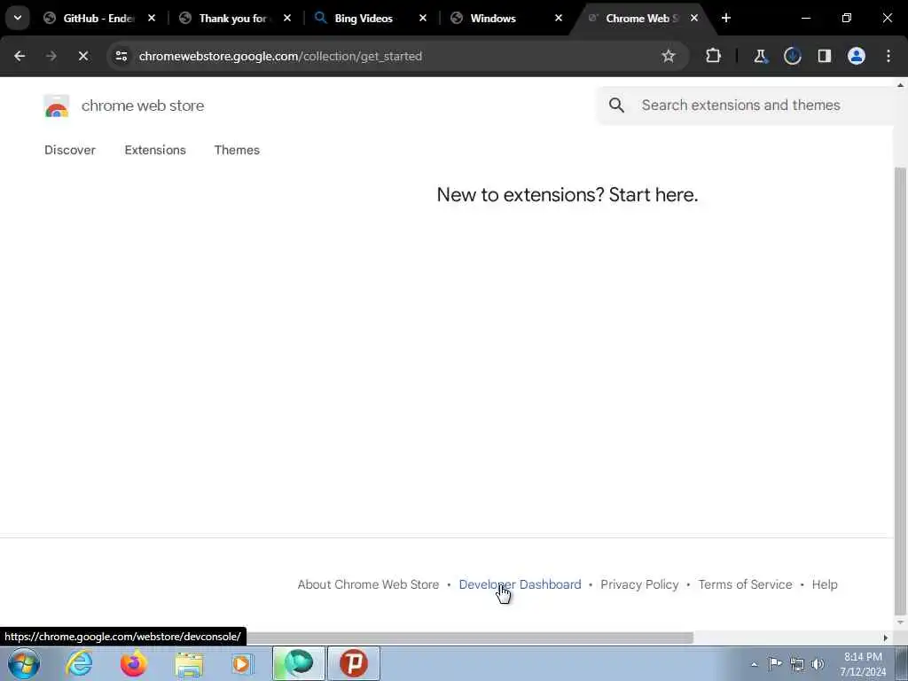Open Developer Dashboard link
This screenshot has width=908, height=681.
tap(520, 585)
